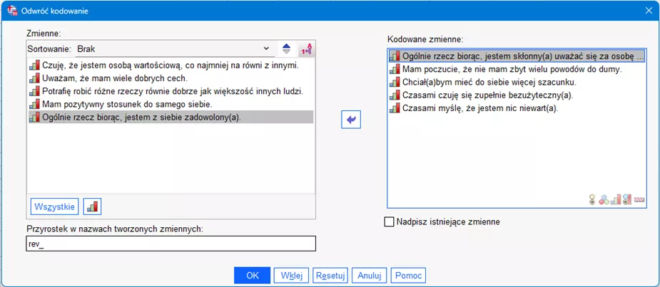Enable 'Nadpisz istniejące zmienne' checkbox
The height and width of the screenshot is (287, 660).
point(390,222)
